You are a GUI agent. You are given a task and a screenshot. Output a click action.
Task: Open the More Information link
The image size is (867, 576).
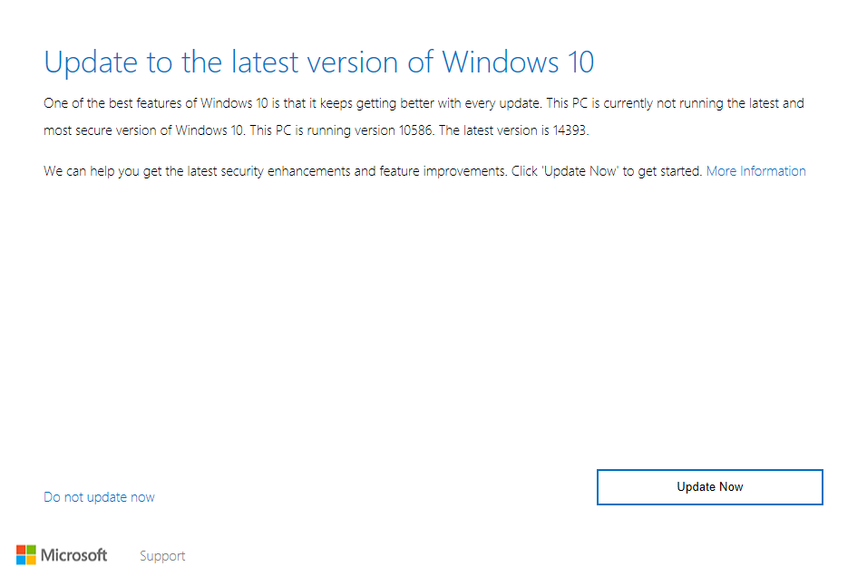[755, 171]
